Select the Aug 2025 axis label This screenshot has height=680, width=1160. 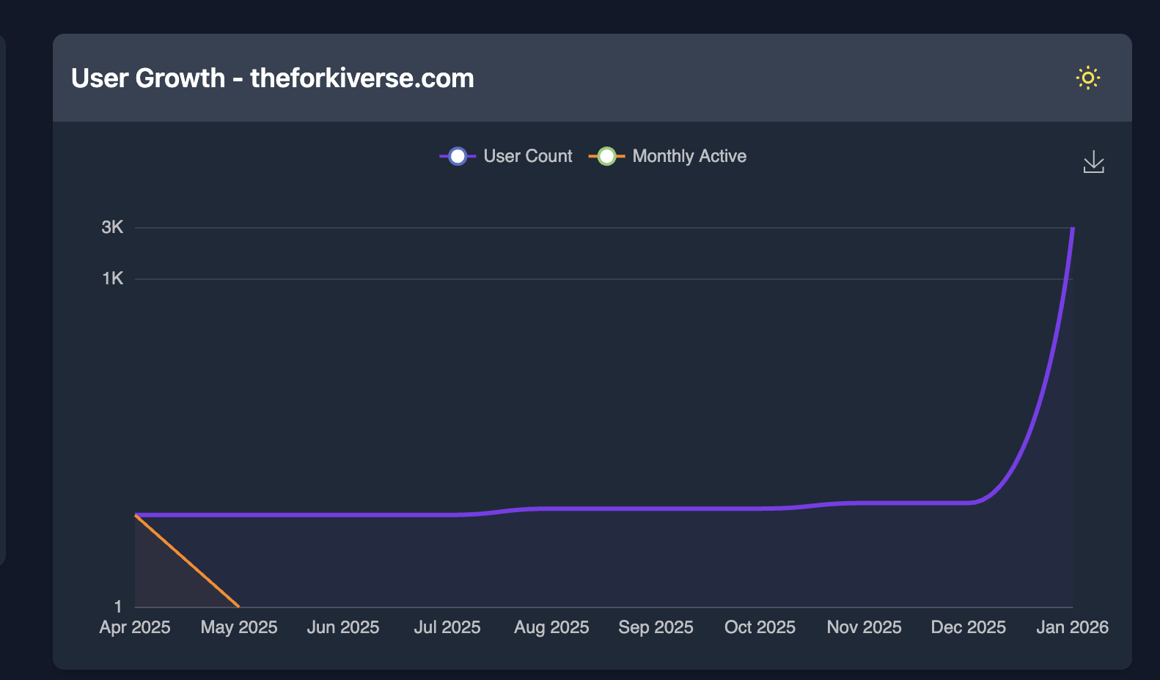pos(551,627)
